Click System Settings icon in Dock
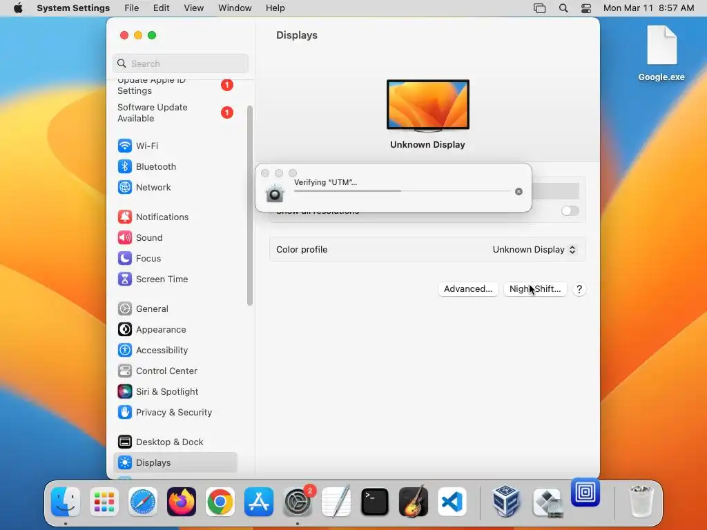 click(298, 502)
